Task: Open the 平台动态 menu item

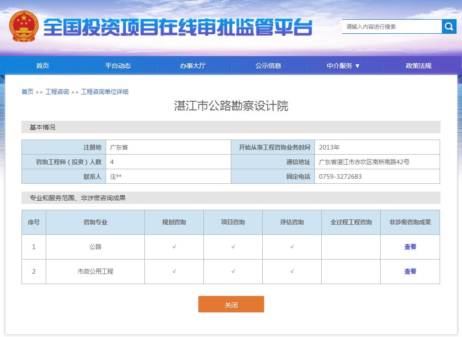Action: 118,65
